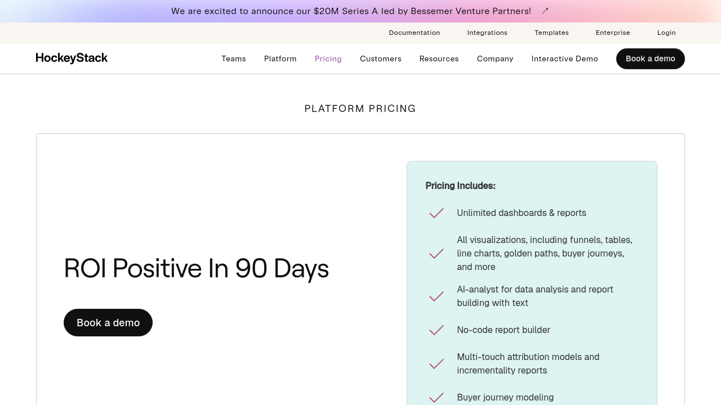721x405 pixels.
Task: Open the Company menu
Action: coord(495,59)
